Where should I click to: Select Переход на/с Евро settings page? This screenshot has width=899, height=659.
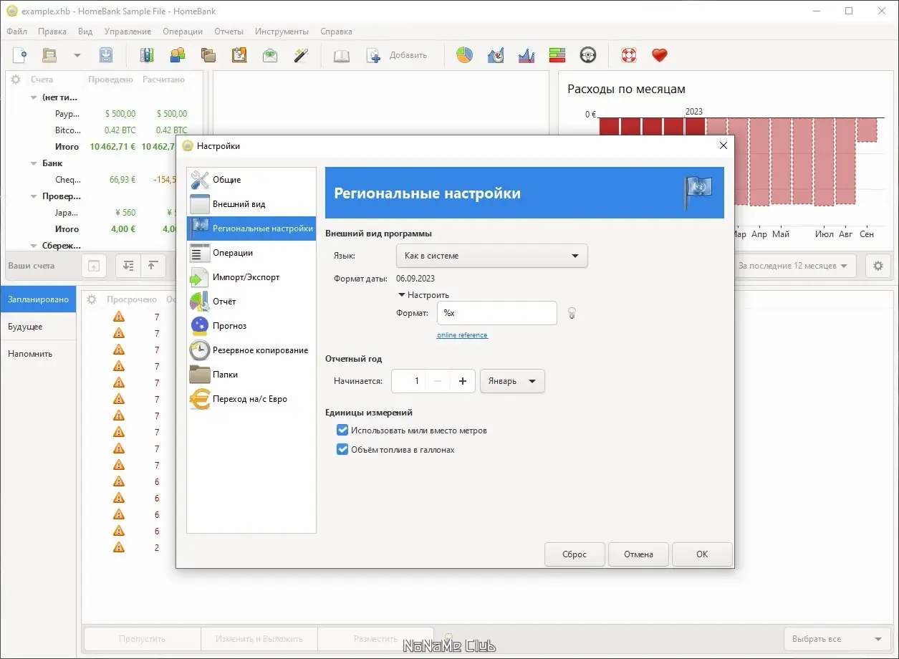[251, 399]
